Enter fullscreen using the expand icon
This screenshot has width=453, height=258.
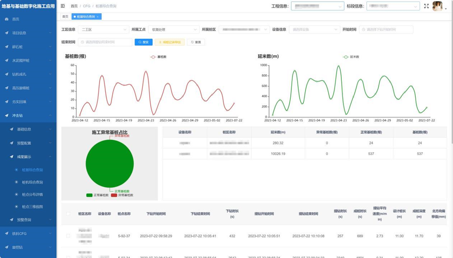426,6
